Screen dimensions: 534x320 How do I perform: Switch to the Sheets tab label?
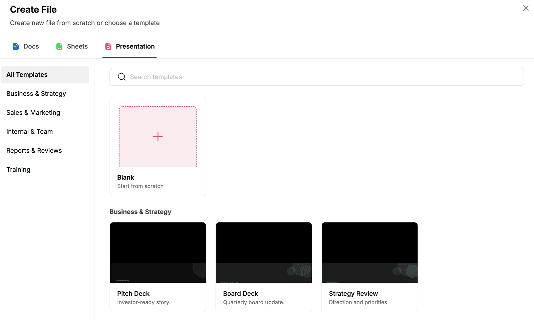pyautogui.click(x=77, y=46)
